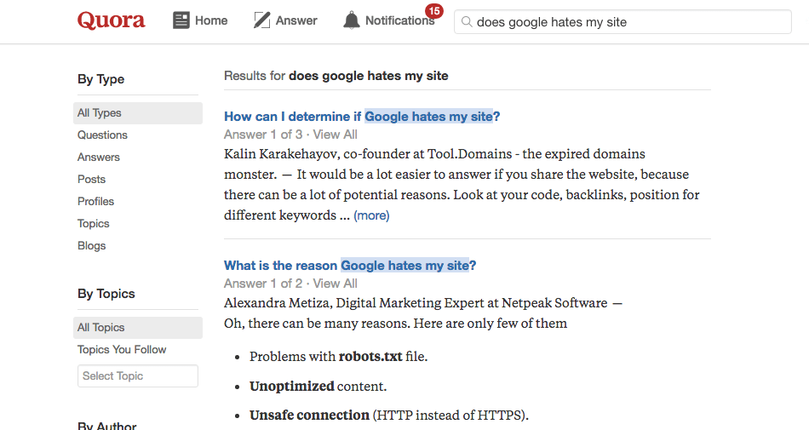Click the search magnifier icon
809x430 pixels.
click(467, 21)
